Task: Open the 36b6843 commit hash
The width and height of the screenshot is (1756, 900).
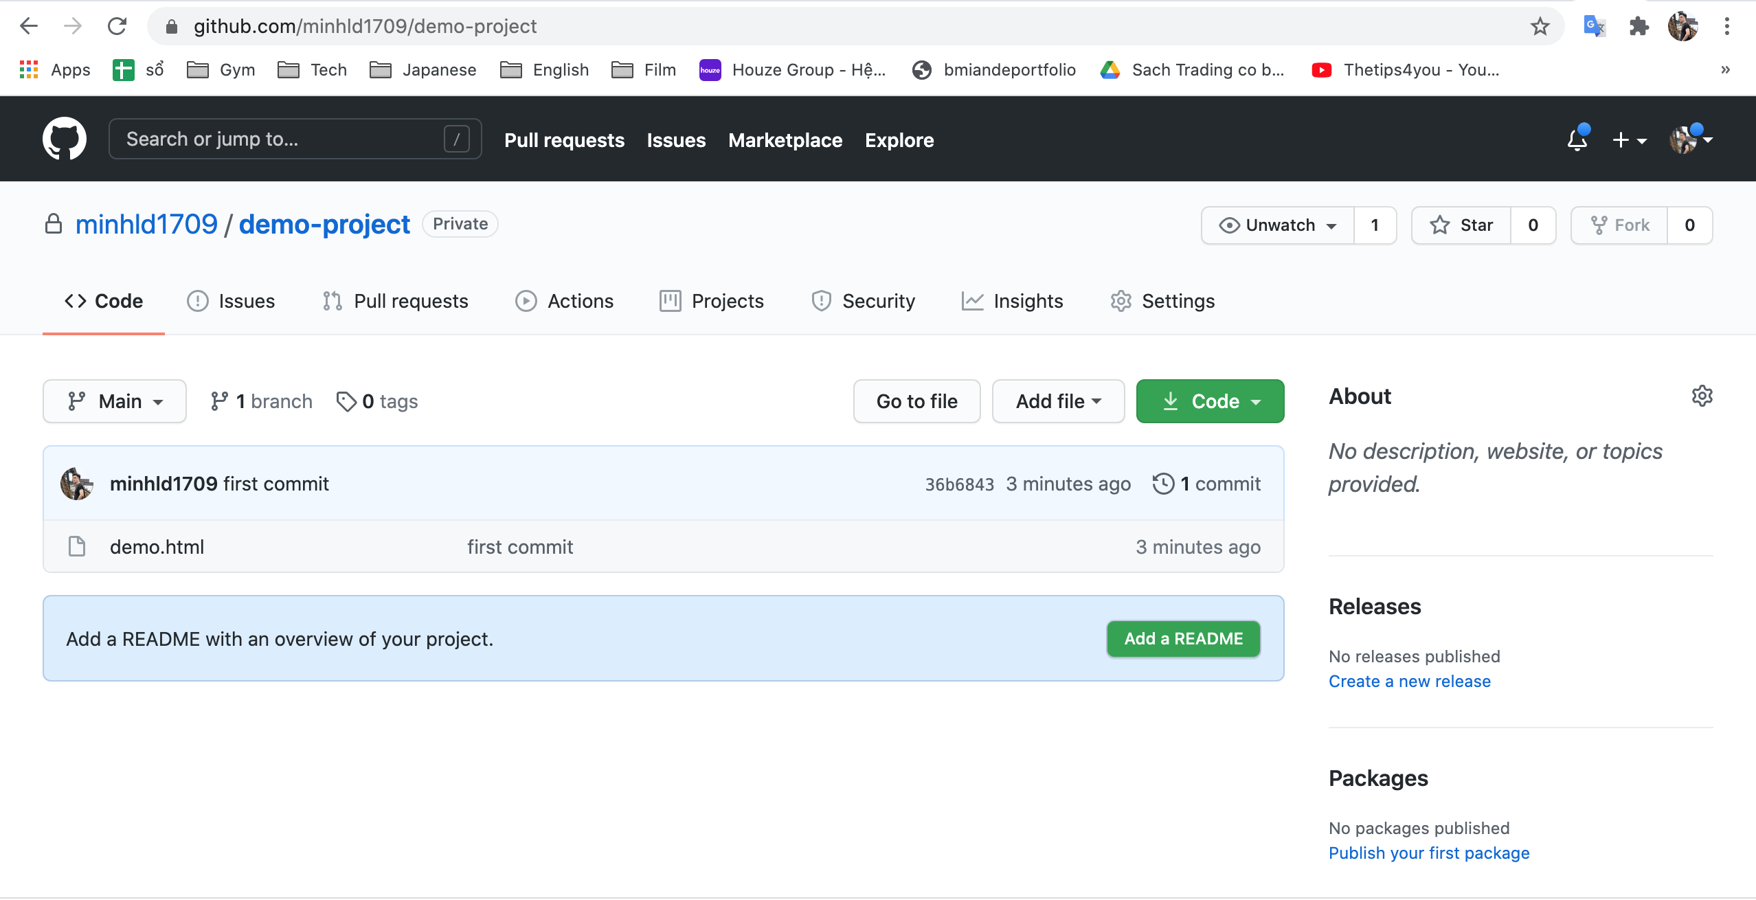Action: point(959,484)
